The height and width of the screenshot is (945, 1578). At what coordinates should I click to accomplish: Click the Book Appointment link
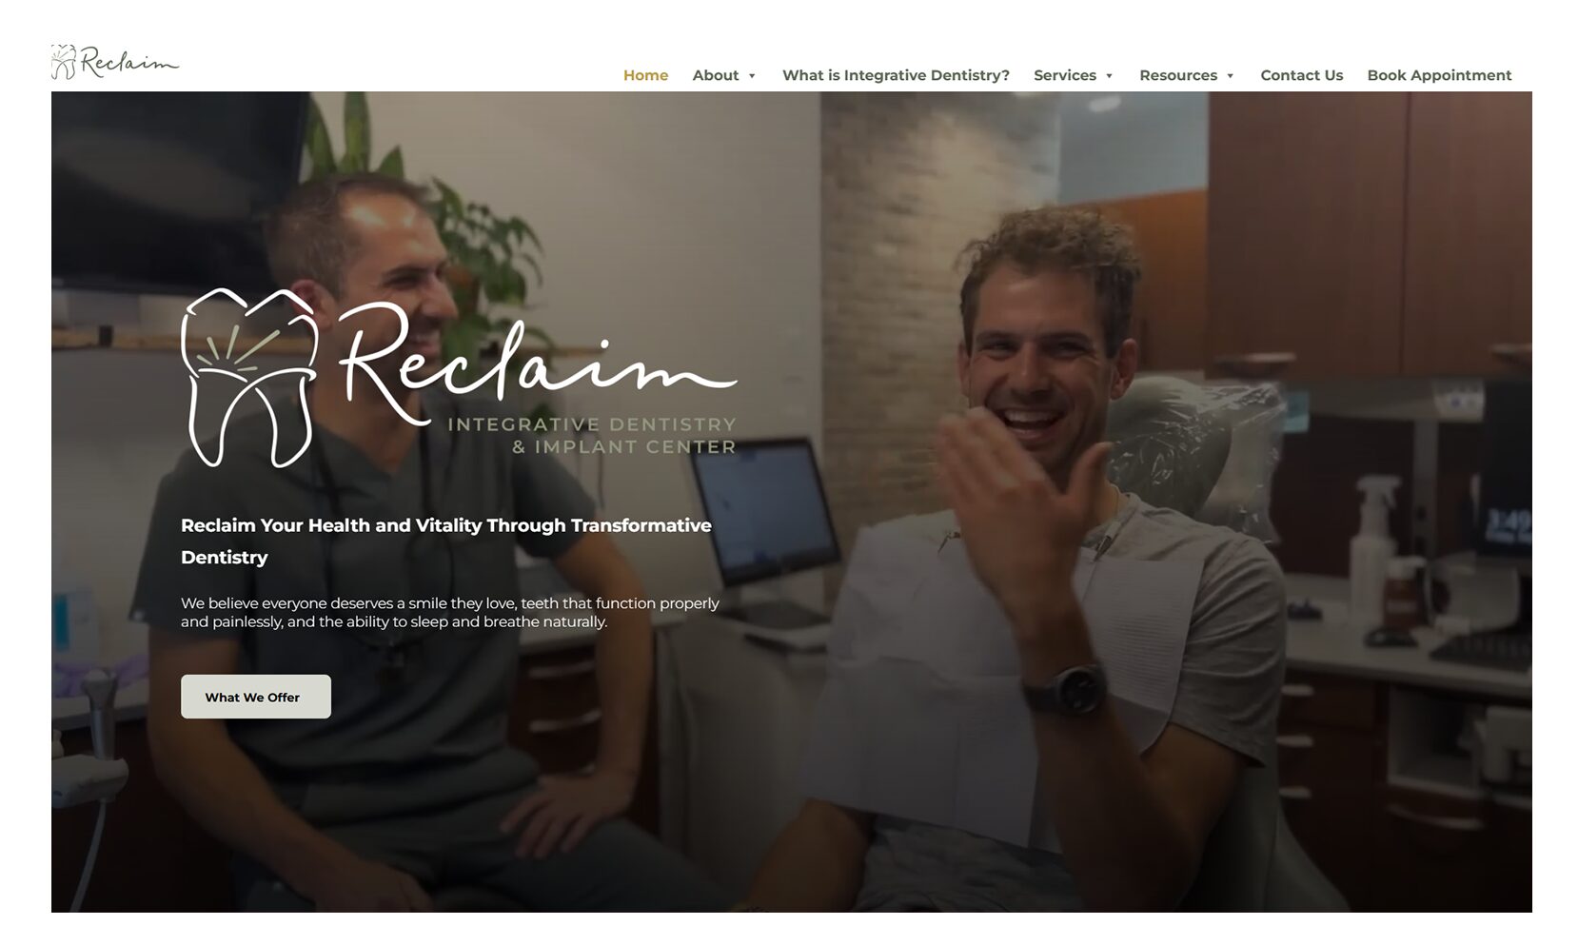(1439, 75)
